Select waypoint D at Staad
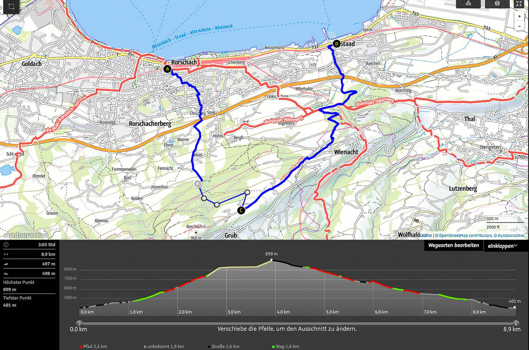The height and width of the screenshot is (350, 529). click(336, 44)
